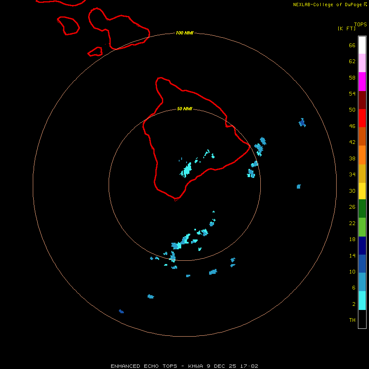Click the bright red 50 legend band
369x369 pixels.
[x=362, y=118]
